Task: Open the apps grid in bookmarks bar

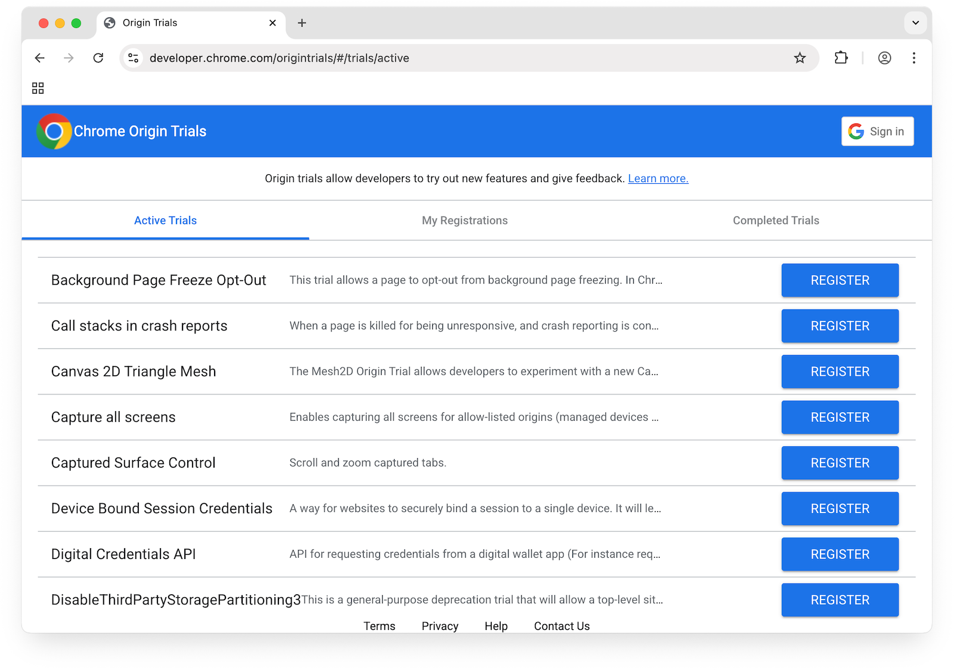Action: pyautogui.click(x=38, y=88)
